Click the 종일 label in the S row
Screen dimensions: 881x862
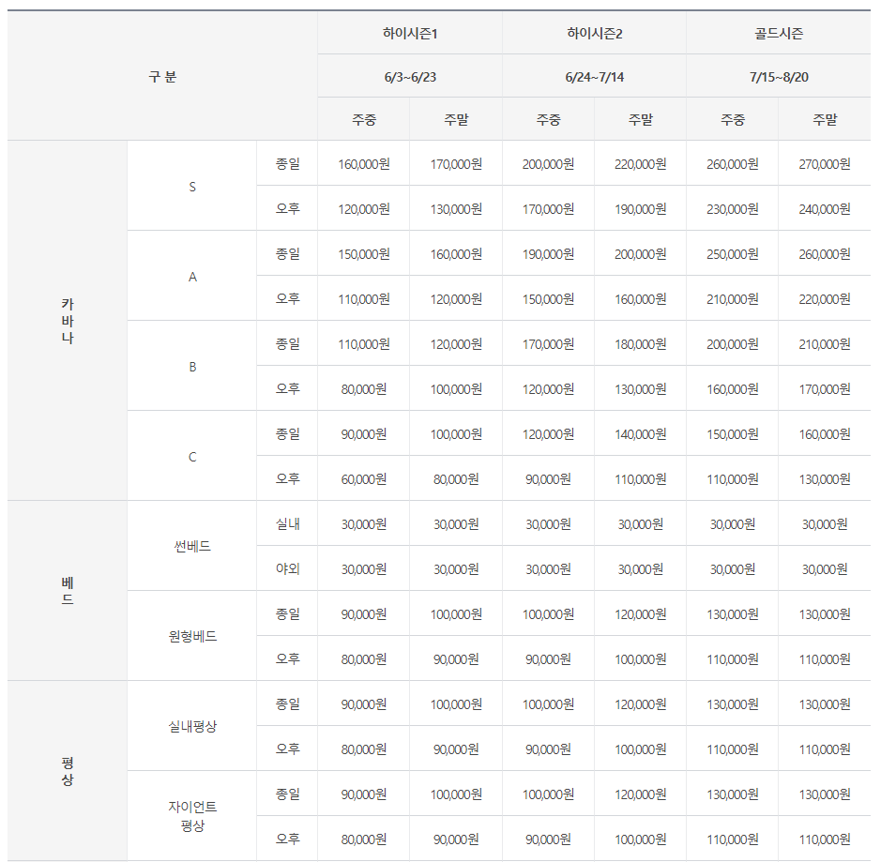tap(288, 164)
